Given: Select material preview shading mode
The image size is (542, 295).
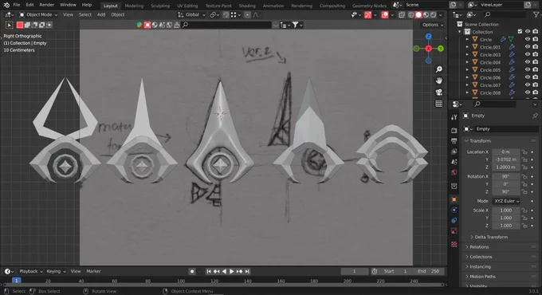Looking at the screenshot, I should (426, 15).
